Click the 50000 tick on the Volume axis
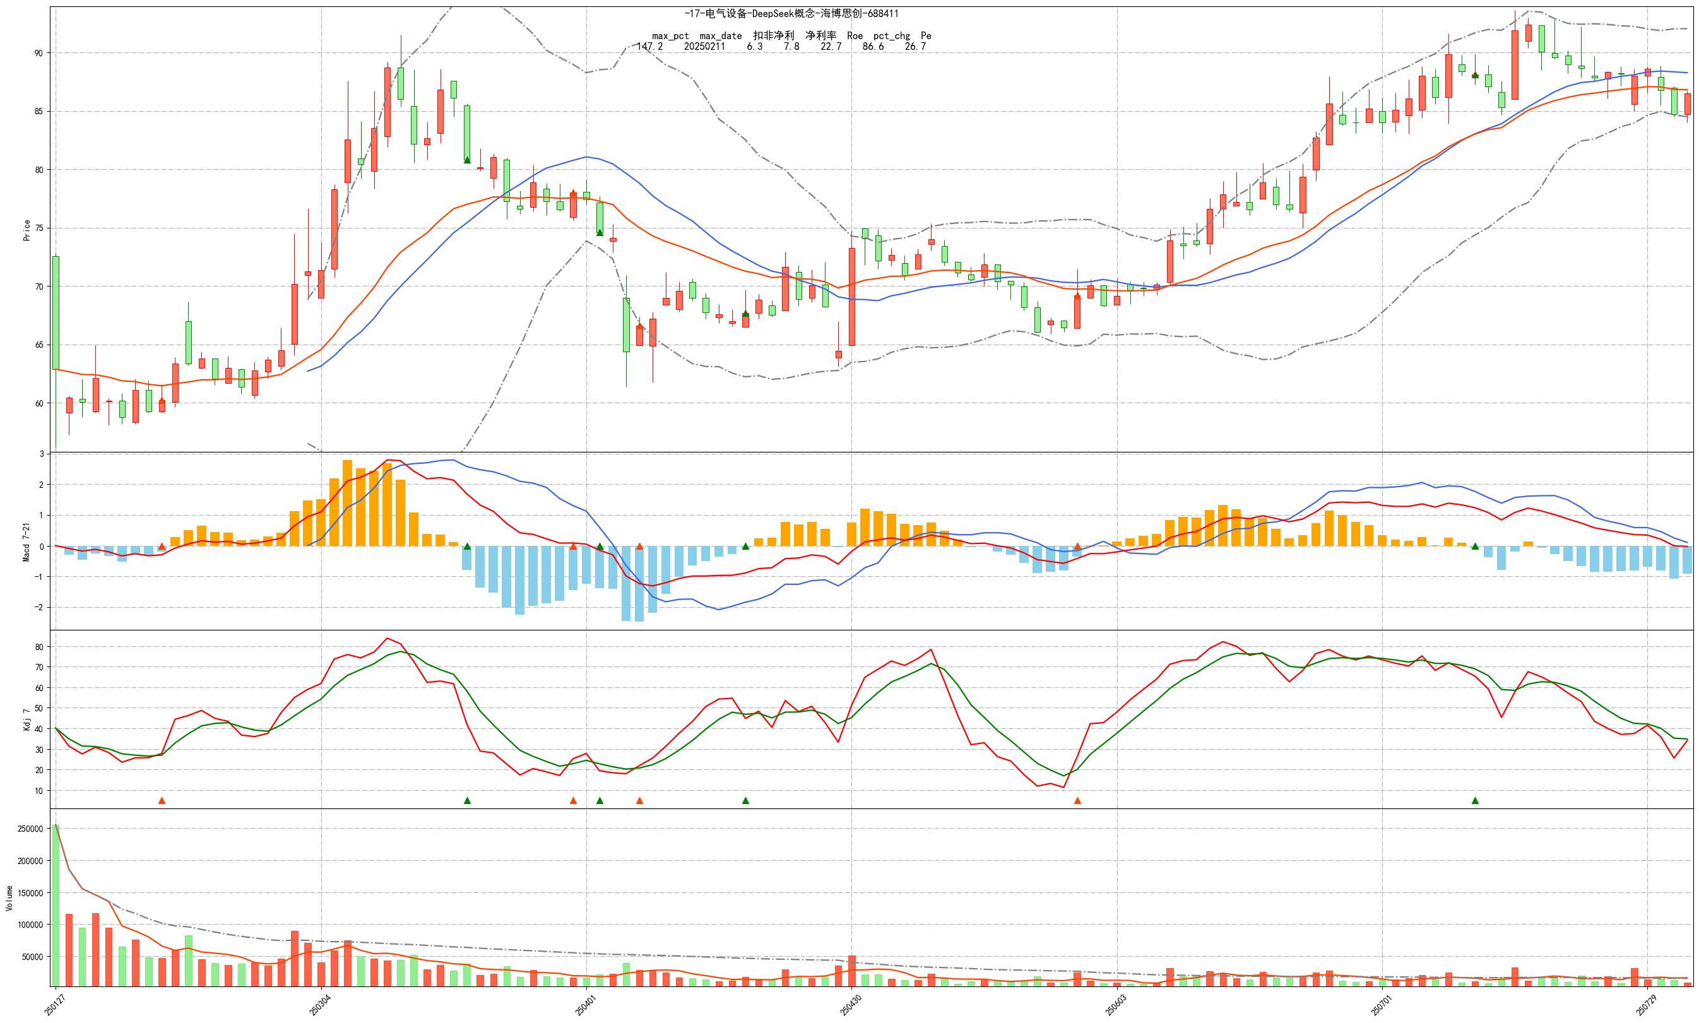Screen dimensions: 1699x1023 point(33,957)
